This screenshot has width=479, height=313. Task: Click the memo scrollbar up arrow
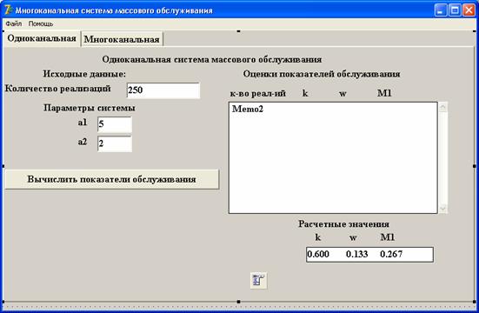click(x=443, y=107)
